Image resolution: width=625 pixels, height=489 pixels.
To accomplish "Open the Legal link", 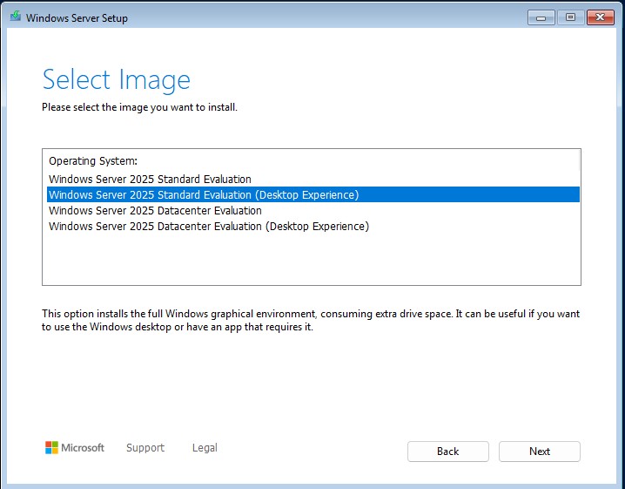I will tap(205, 448).
